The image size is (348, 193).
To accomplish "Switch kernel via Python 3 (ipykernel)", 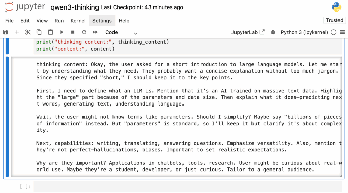I will 304,32.
